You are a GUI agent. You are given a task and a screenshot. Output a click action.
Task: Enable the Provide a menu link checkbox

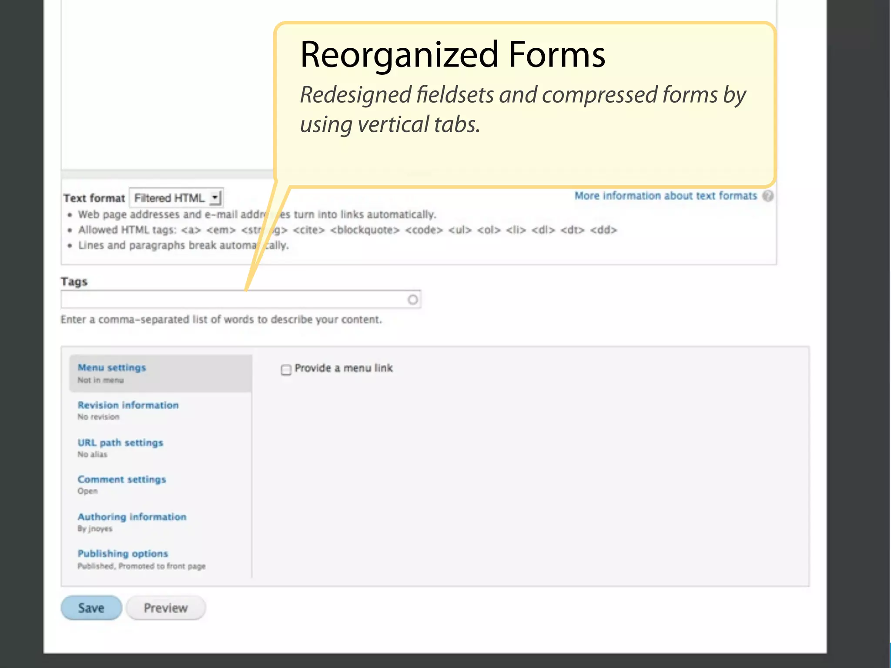286,370
